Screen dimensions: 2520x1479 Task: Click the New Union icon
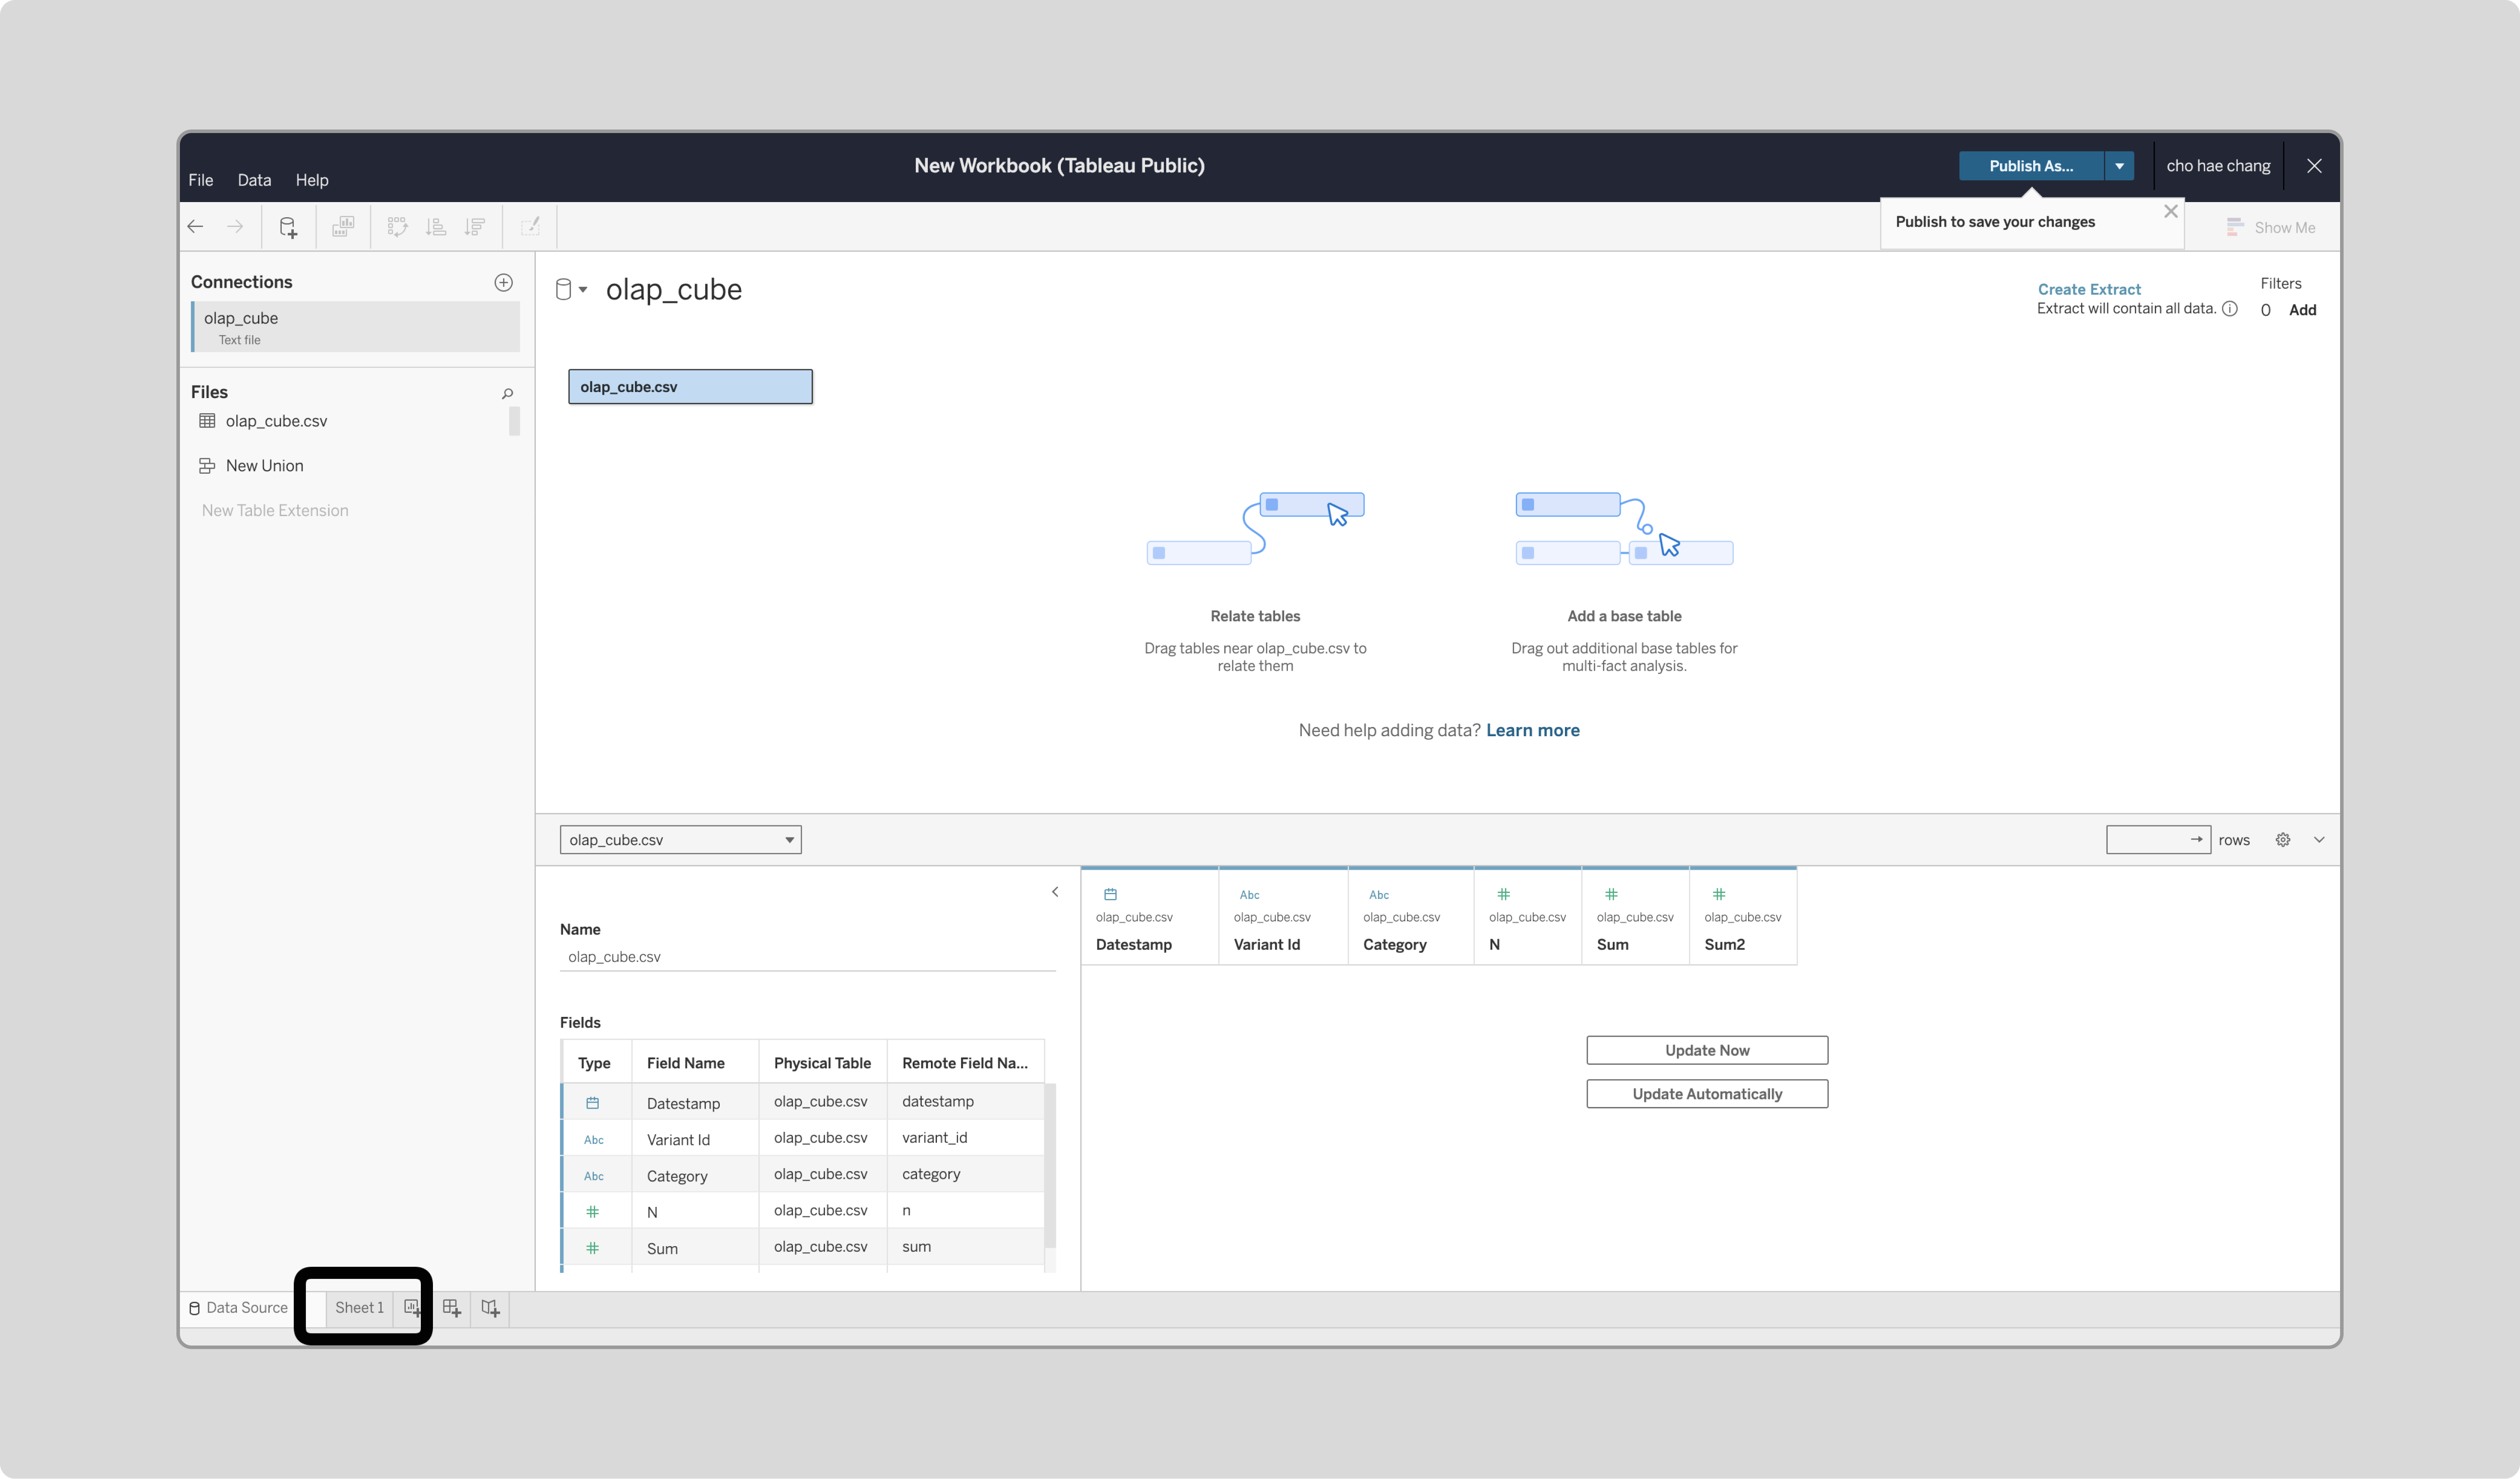coord(207,466)
